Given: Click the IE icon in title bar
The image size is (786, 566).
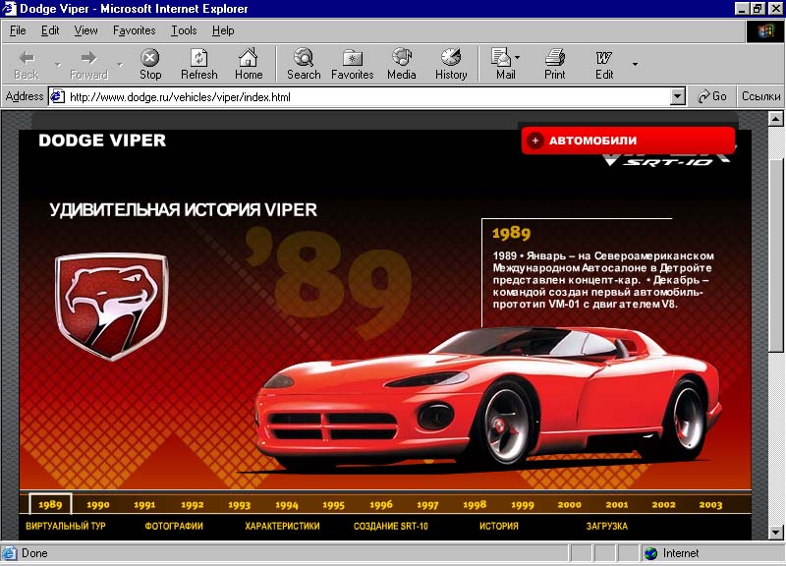Looking at the screenshot, I should coord(9,9).
